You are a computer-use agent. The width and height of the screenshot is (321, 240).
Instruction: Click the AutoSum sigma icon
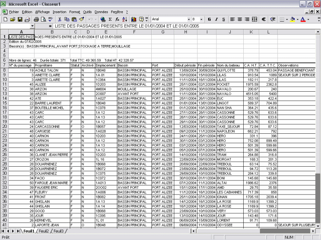coord(110,20)
